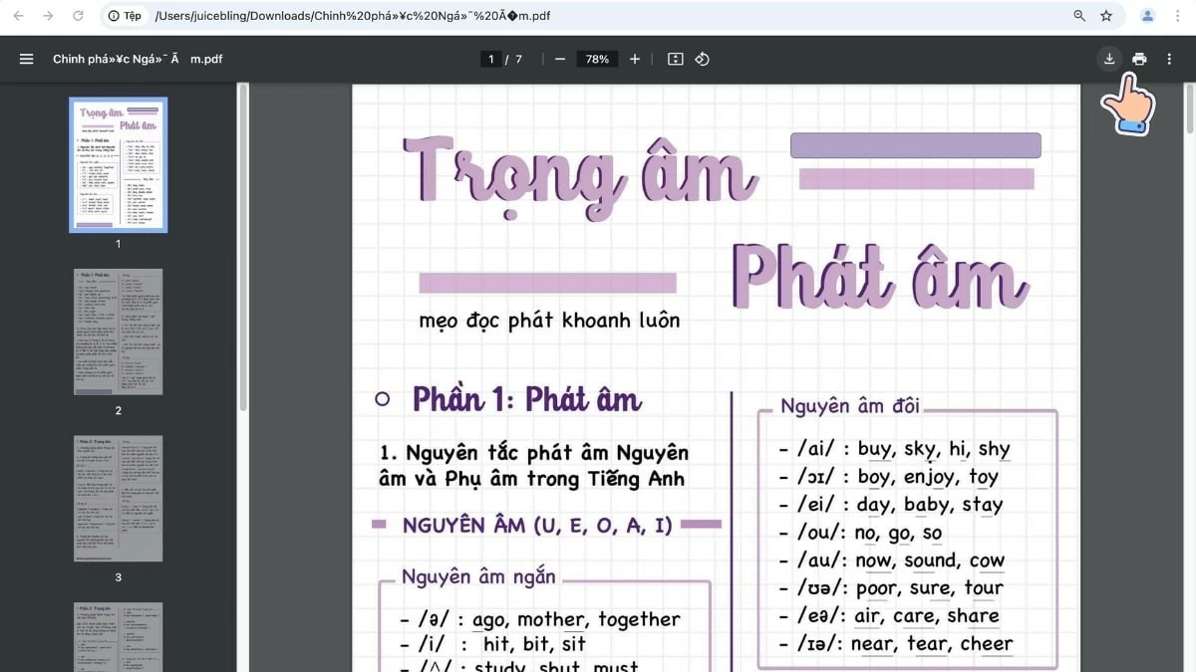
Task: Print the PDF document
Action: (1139, 59)
